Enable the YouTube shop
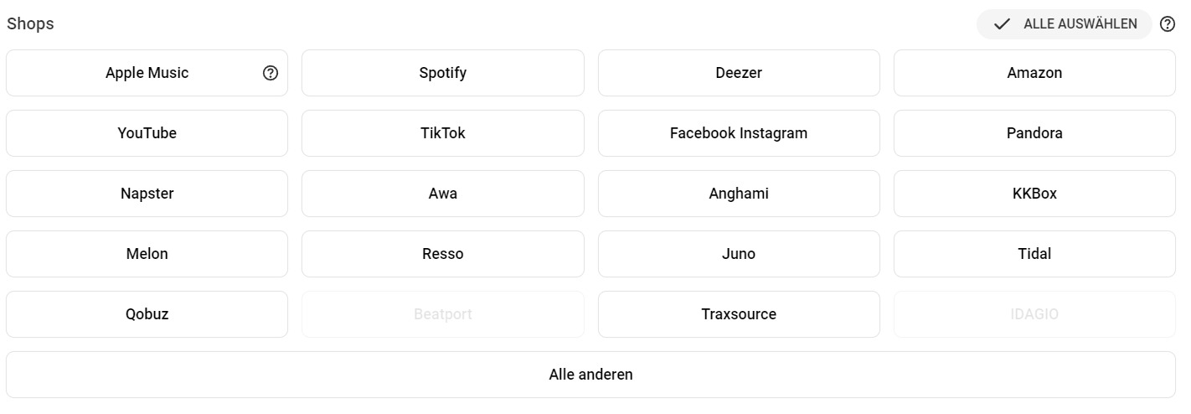Screen dimensions: 1191x414 coord(147,133)
